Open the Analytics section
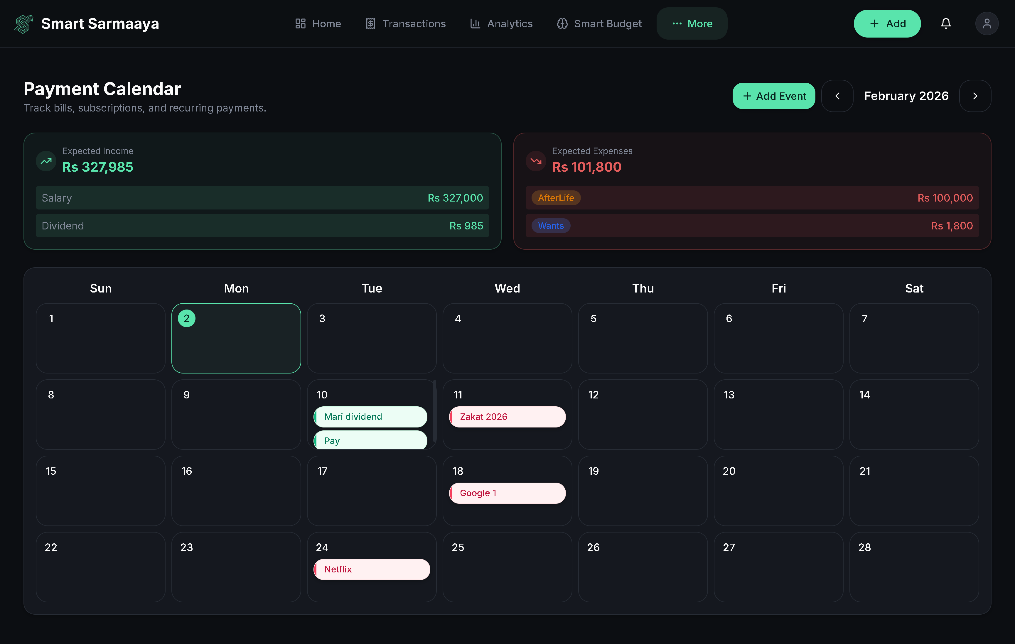1015x644 pixels. point(502,23)
